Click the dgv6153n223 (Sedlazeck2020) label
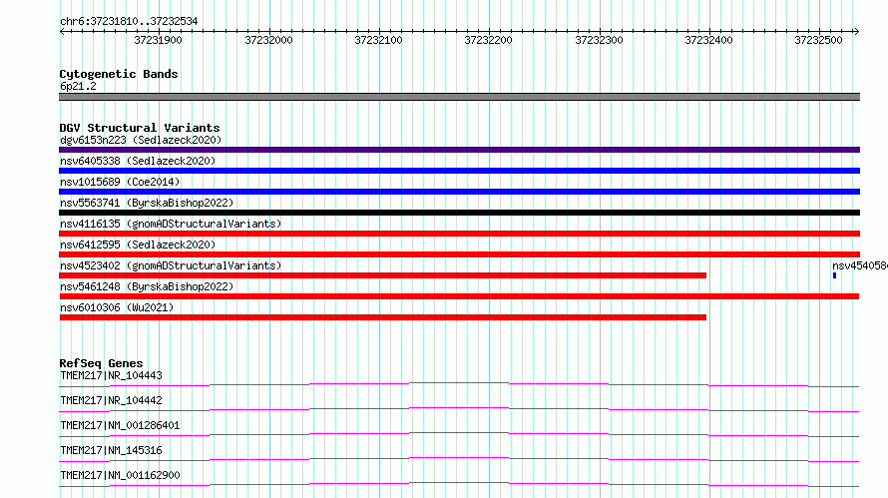Screen dimensions: 888x498 point(141,140)
